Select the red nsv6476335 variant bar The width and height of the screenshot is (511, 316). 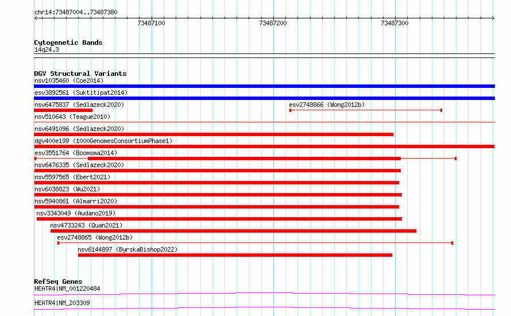point(218,171)
